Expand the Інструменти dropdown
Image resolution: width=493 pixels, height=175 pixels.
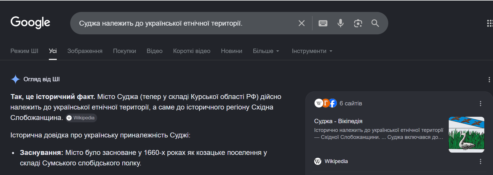pyautogui.click(x=312, y=51)
